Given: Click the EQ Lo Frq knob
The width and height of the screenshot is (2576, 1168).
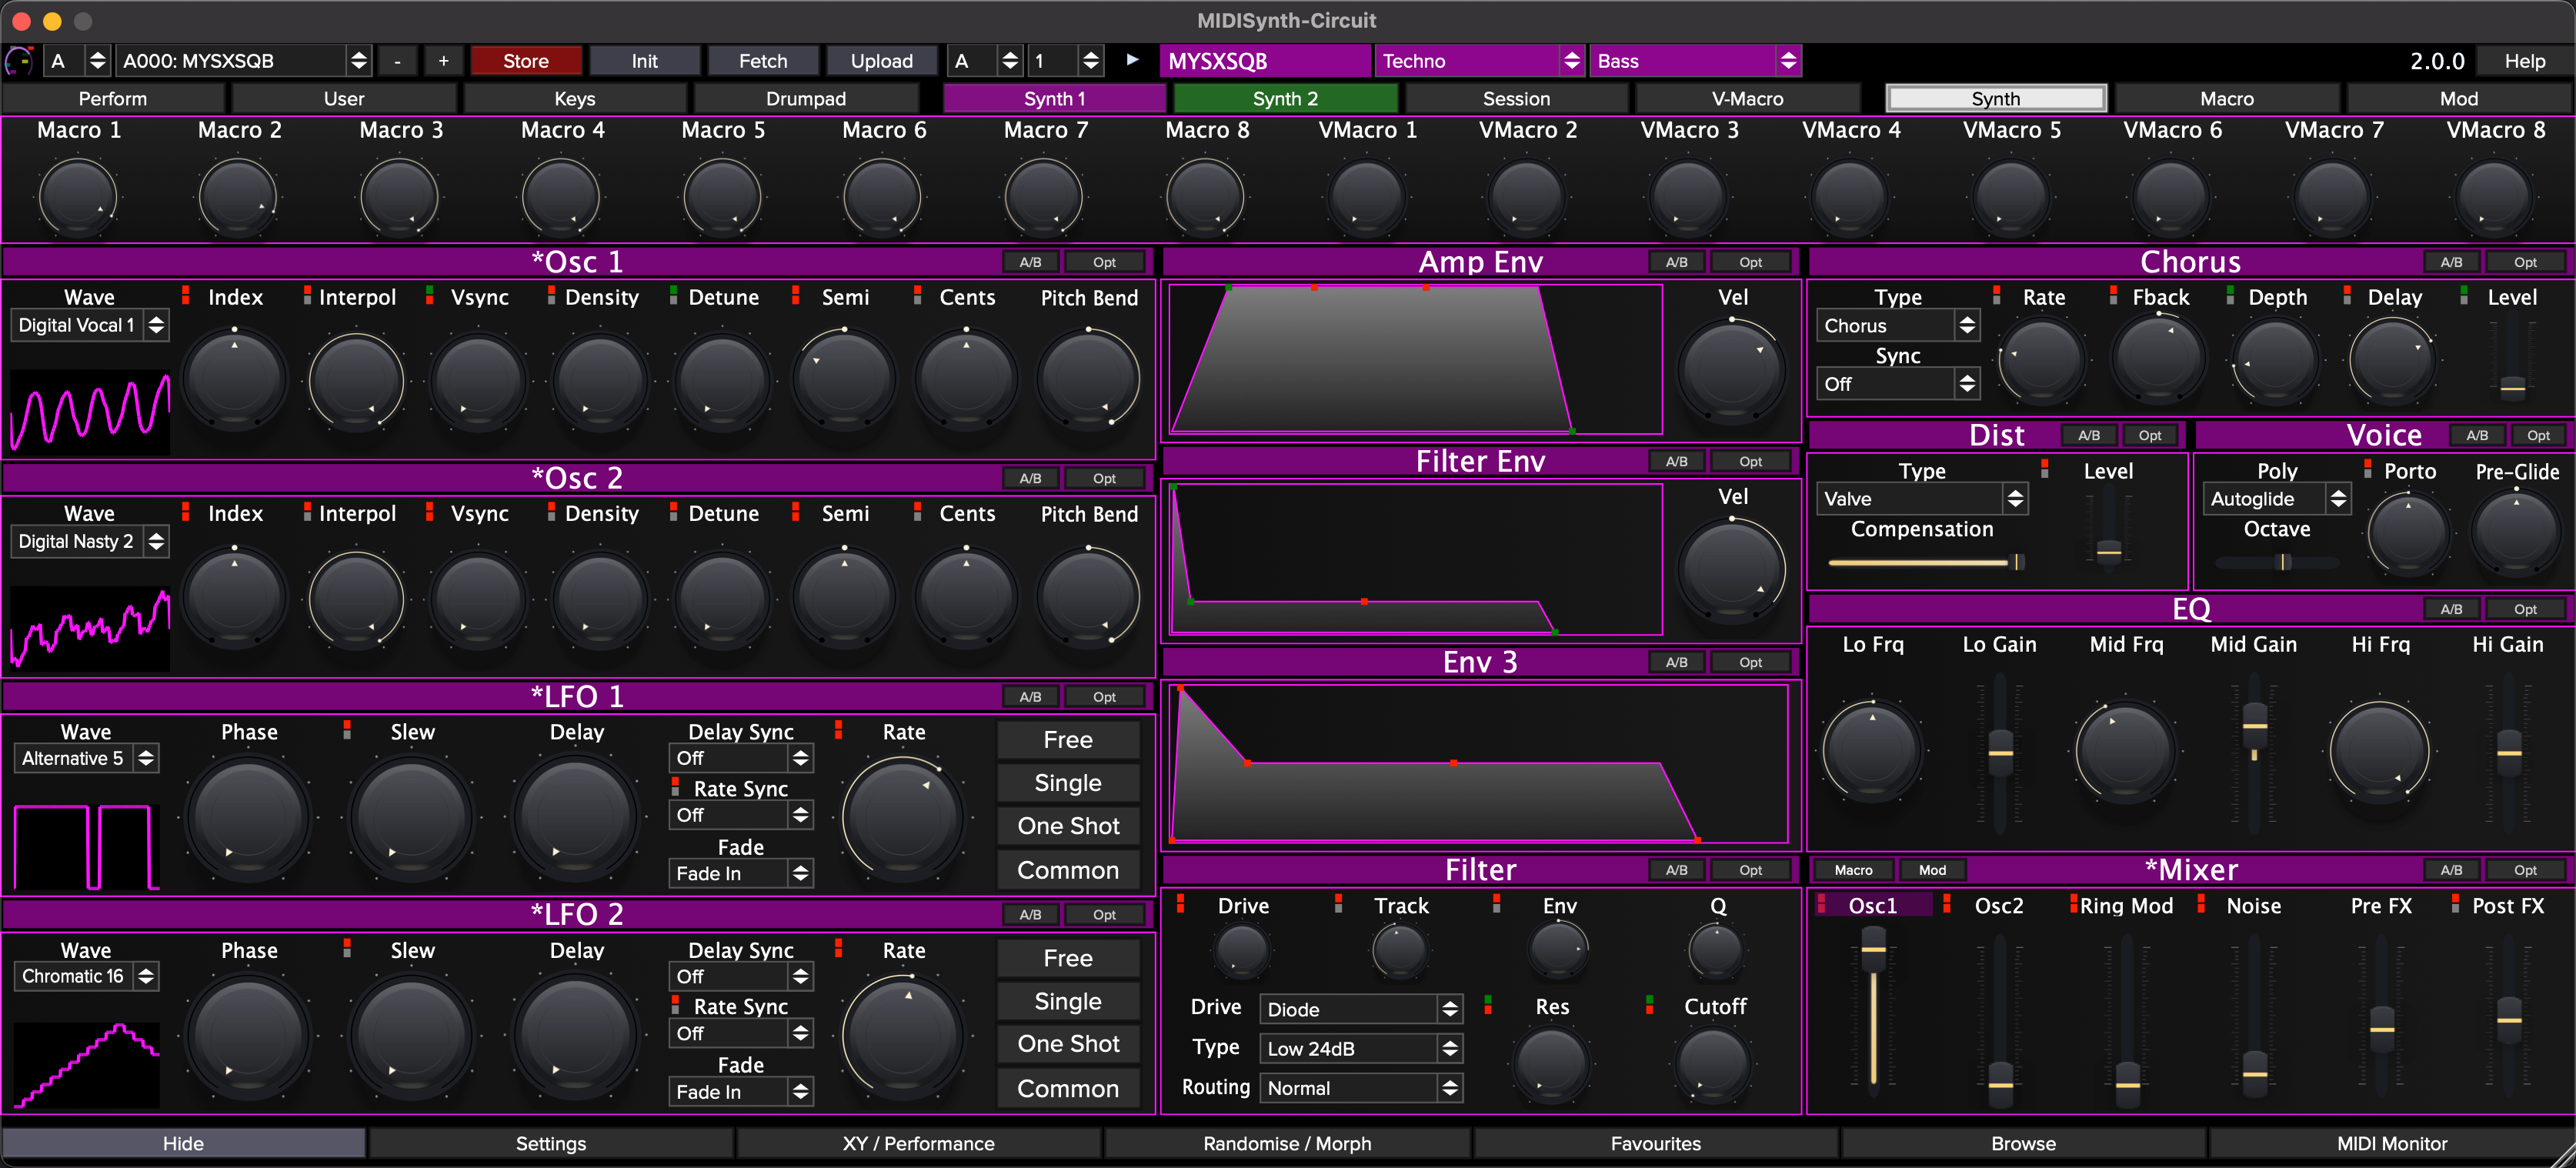Looking at the screenshot, I should 1872,750.
